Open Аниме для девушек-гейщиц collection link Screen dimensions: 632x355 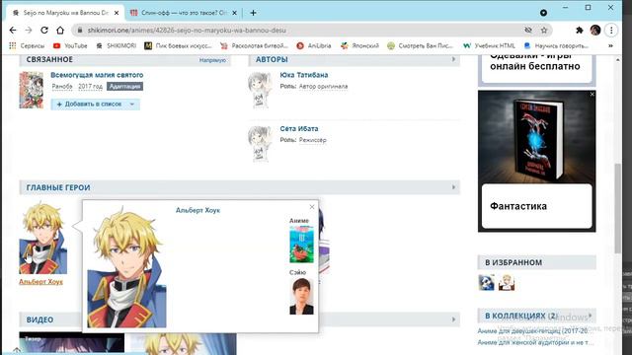click(x=534, y=330)
